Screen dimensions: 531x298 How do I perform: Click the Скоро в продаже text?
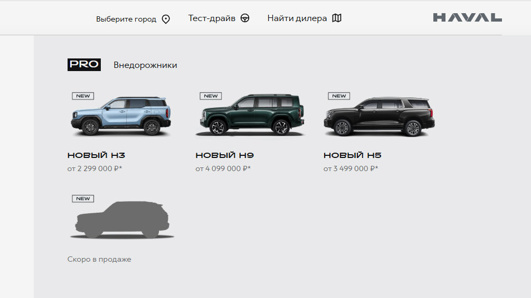99,259
